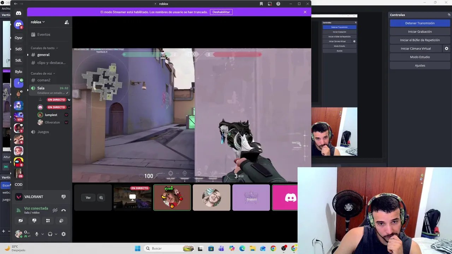Viewport: 452px width, 254px height.
Task: Open the Eventos section
Action: coord(44,35)
